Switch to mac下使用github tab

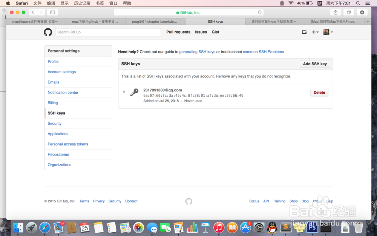click(x=95, y=22)
